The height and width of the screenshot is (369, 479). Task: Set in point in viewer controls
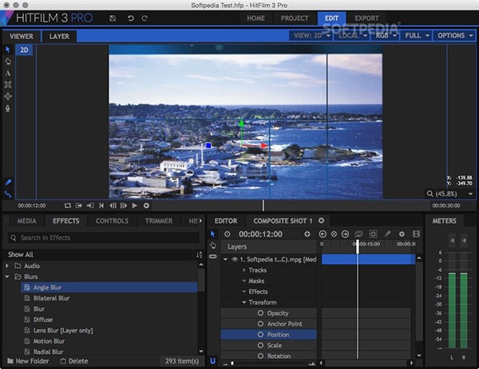tap(79, 206)
